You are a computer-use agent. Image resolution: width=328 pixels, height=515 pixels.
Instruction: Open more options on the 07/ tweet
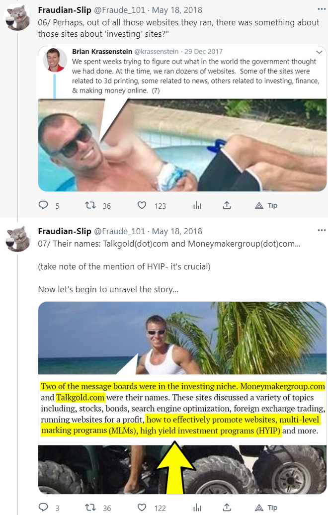click(322, 231)
